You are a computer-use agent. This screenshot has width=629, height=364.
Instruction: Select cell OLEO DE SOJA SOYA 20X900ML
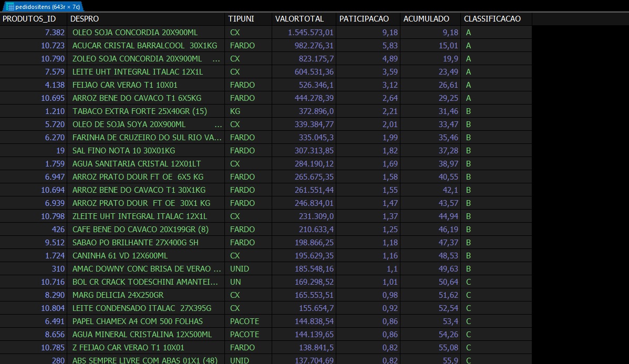pos(146,124)
